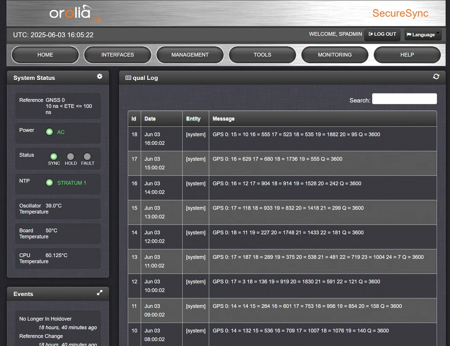The width and height of the screenshot is (450, 346).
Task: Click the System Status panel title
Action: point(34,78)
